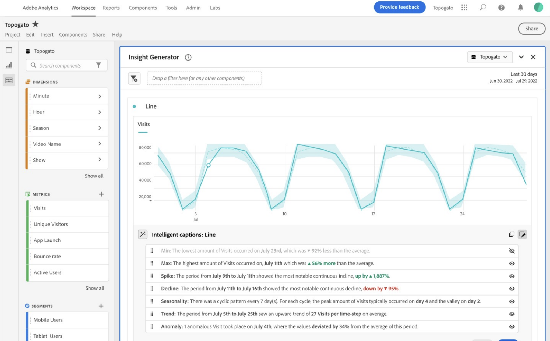Open the app switcher grid icon
The image size is (550, 341).
click(x=464, y=8)
